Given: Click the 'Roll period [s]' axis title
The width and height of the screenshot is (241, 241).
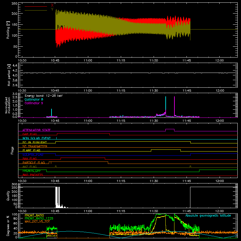Looking at the screenshot, I should [9, 75].
